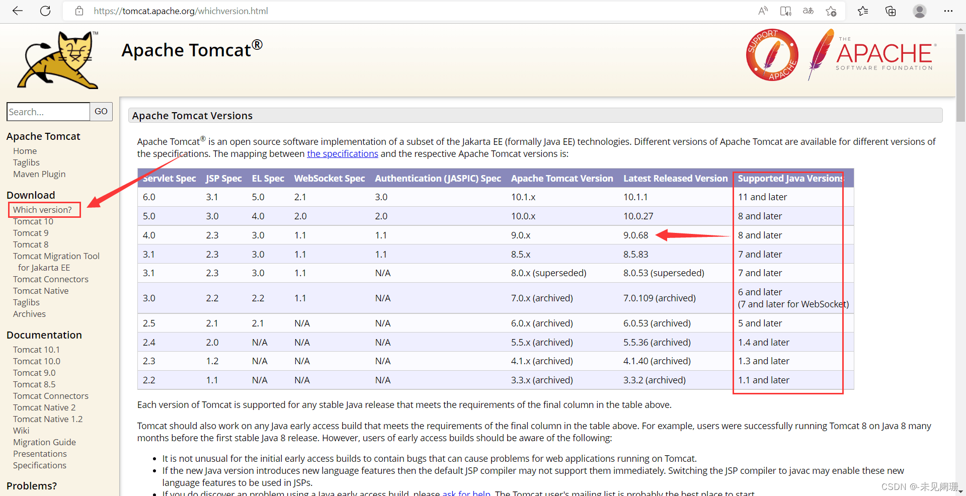This screenshot has width=966, height=496.
Task: Open Tomcat 8 download link
Action: pos(31,244)
